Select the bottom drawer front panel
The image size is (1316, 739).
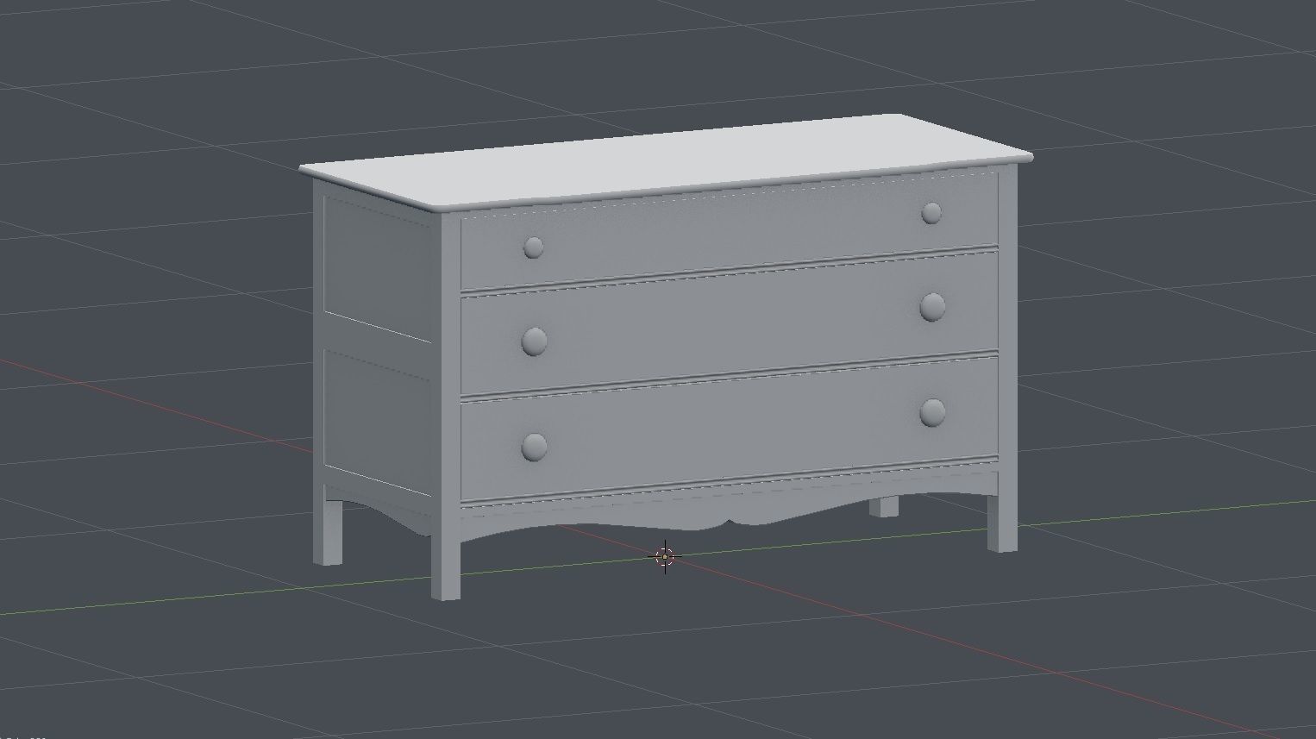pos(730,429)
